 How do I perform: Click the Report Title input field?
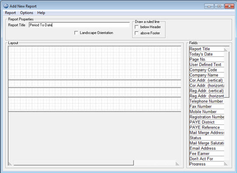click(x=79, y=25)
